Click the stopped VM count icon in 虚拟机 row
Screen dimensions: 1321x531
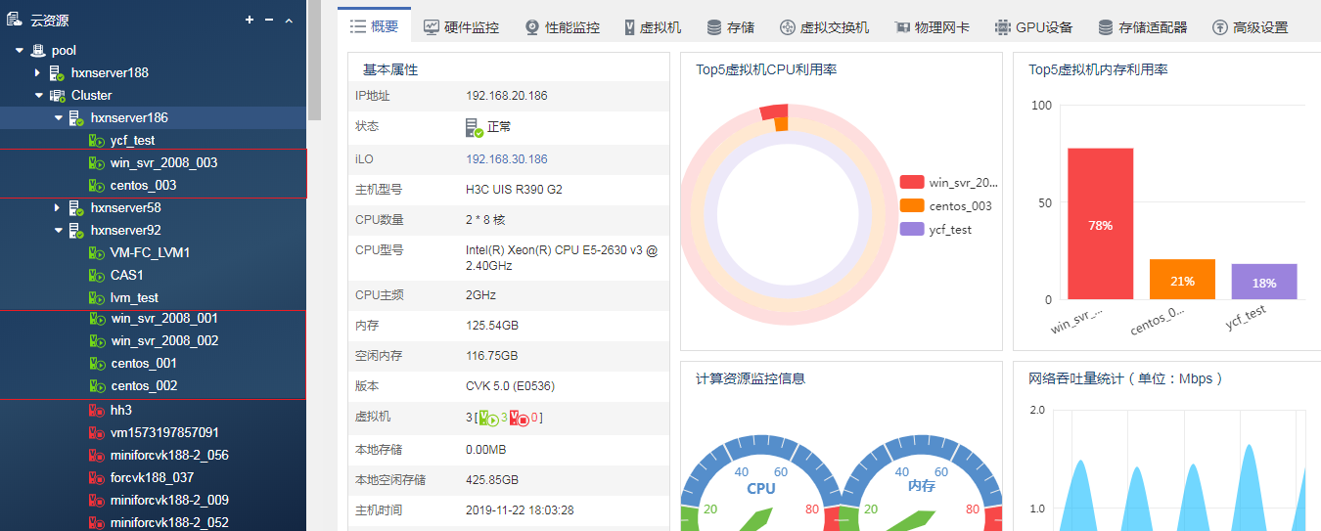520,418
